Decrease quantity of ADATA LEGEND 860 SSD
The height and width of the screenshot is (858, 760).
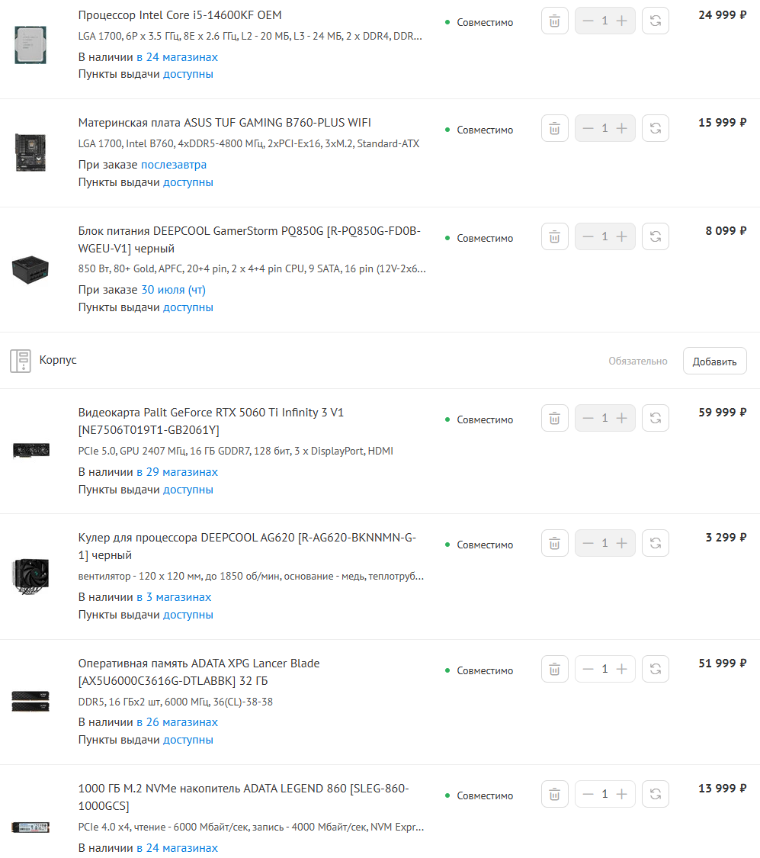click(x=588, y=794)
